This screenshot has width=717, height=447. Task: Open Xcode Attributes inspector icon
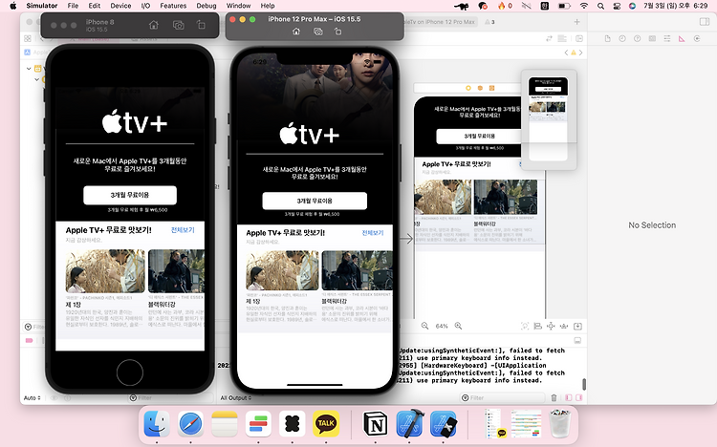[x=666, y=39]
